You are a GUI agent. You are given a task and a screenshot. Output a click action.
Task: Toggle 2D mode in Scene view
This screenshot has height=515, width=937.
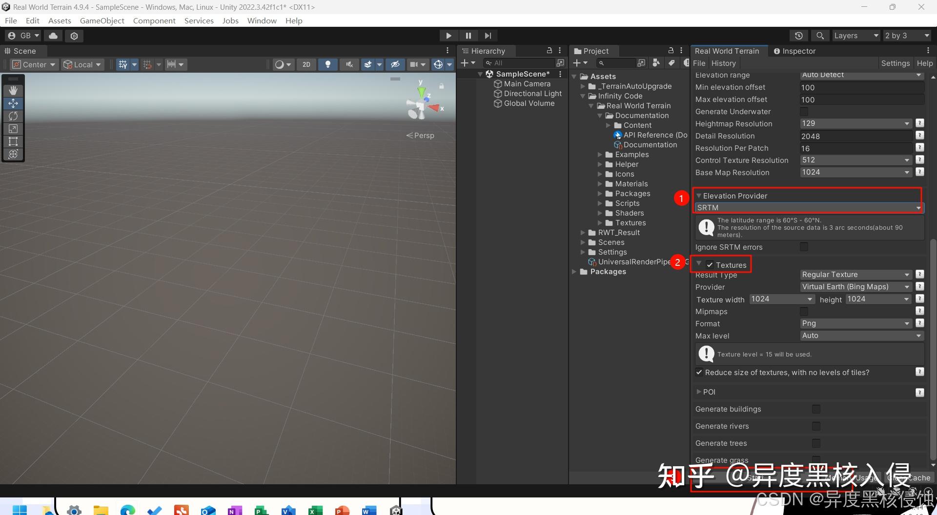306,64
